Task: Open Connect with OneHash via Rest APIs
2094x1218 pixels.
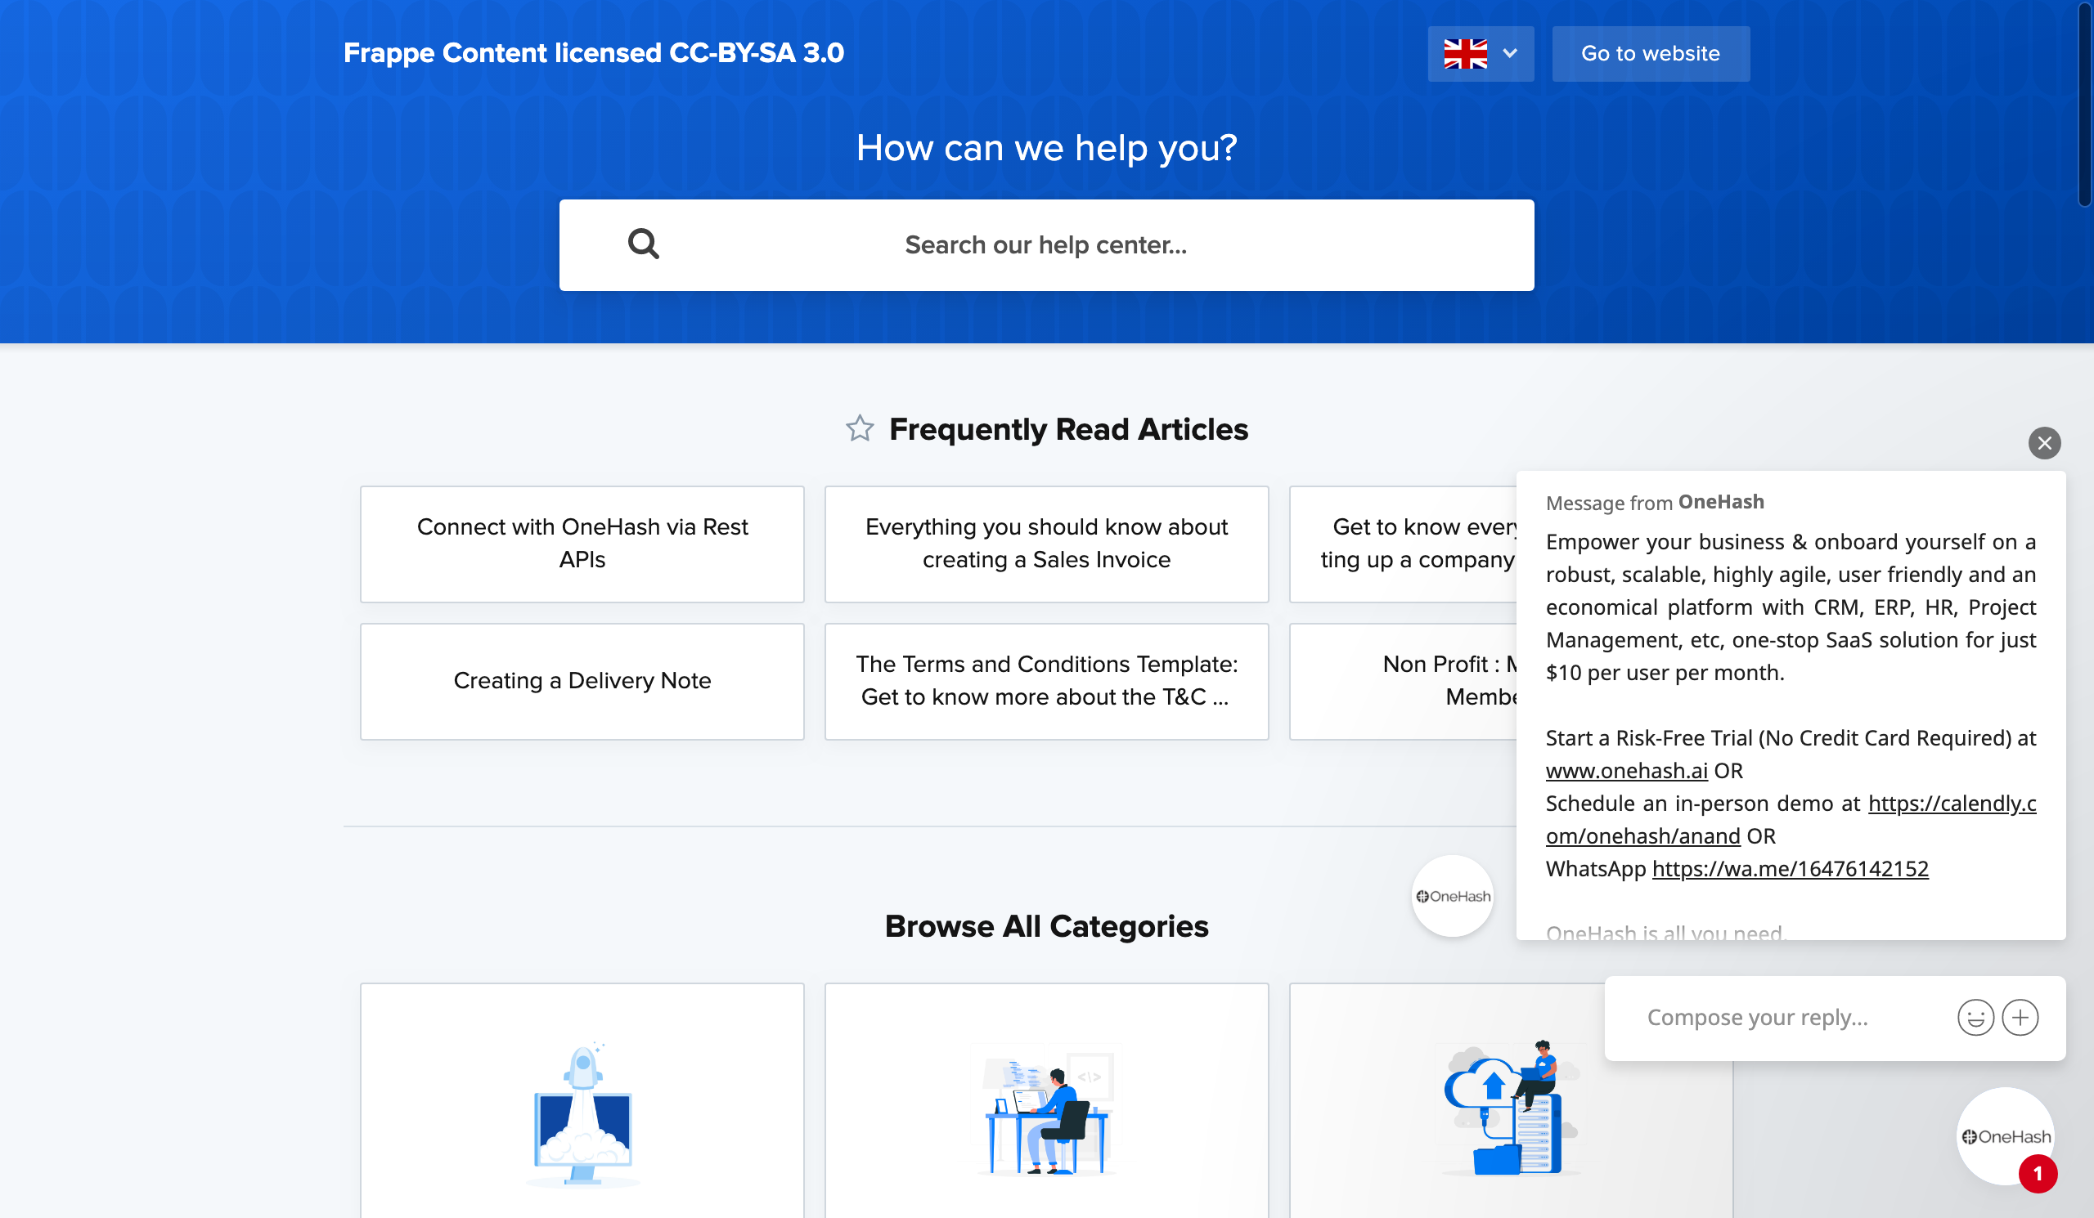Action: pyautogui.click(x=582, y=544)
